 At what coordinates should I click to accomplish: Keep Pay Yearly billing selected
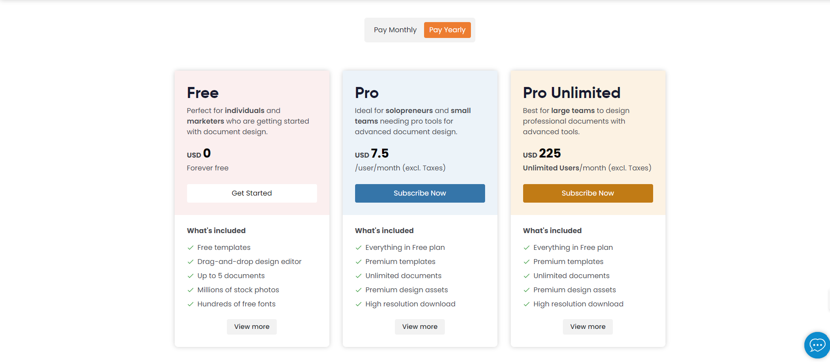[447, 30]
